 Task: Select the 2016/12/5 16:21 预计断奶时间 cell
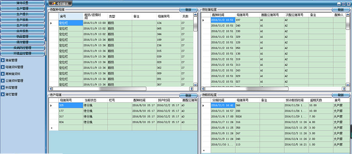[x=296, y=145]
